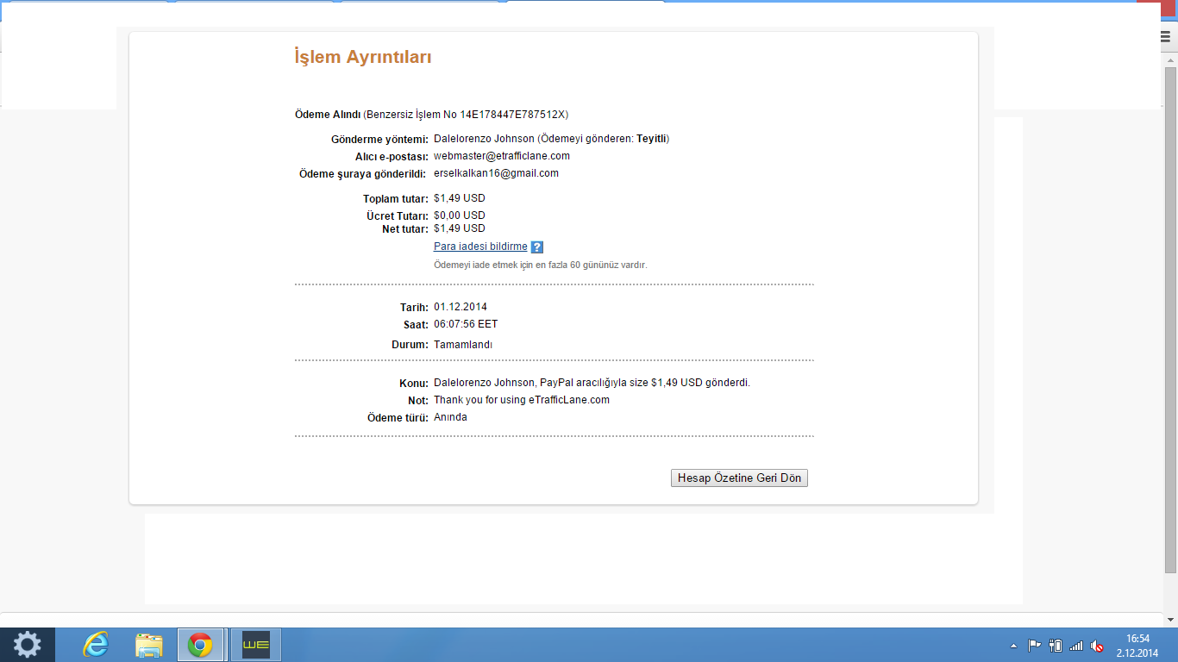Click the 60-day refund notice text
The image size is (1178, 662).
click(x=540, y=265)
